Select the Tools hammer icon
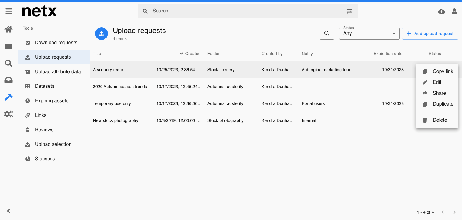The image size is (462, 220). [x=9, y=97]
